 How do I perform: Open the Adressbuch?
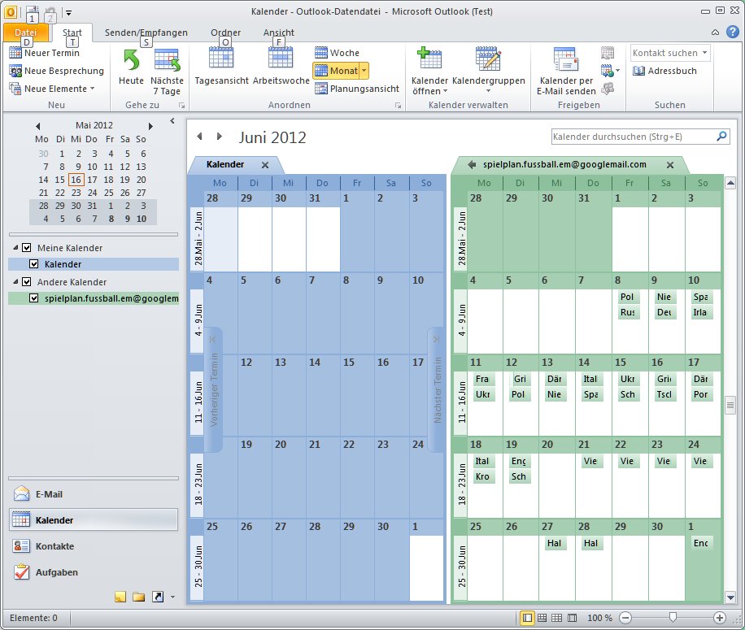pyautogui.click(x=664, y=71)
